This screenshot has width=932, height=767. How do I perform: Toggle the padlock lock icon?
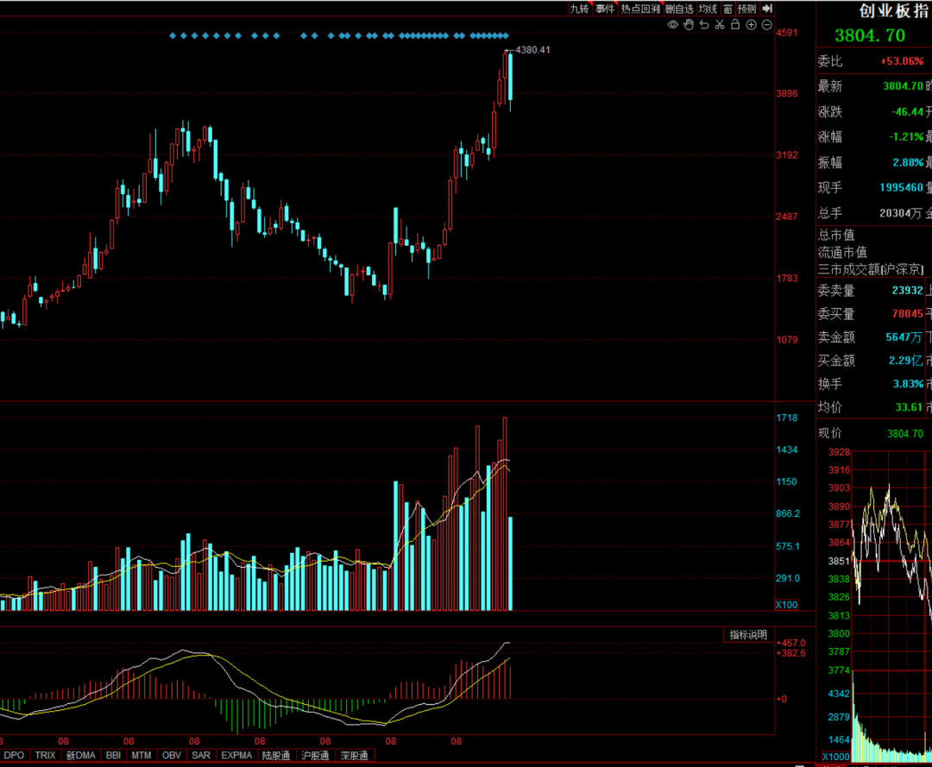click(735, 24)
